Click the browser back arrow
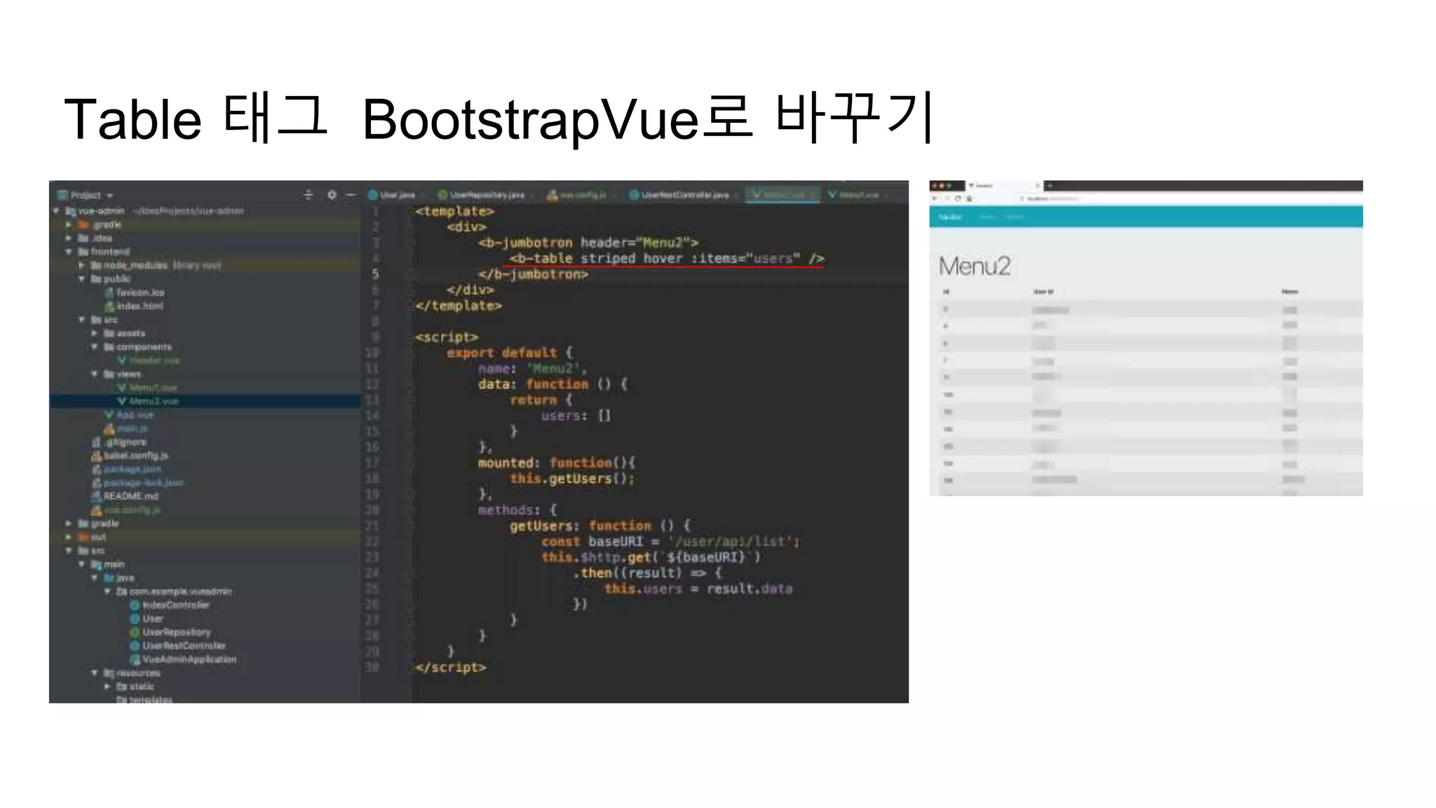 coord(935,199)
